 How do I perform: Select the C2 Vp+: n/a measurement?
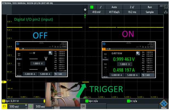point(92,101)
